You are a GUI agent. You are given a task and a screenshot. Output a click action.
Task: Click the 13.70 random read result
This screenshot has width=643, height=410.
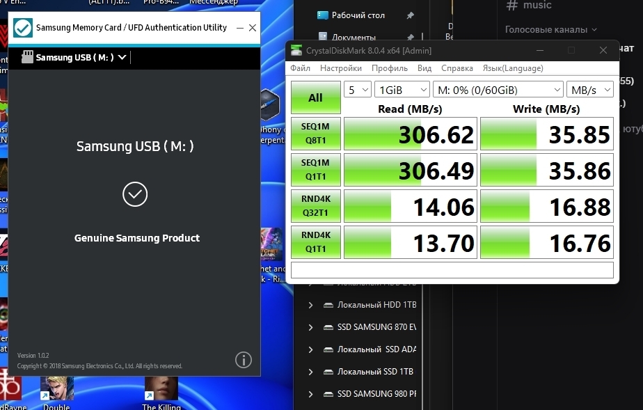click(411, 242)
